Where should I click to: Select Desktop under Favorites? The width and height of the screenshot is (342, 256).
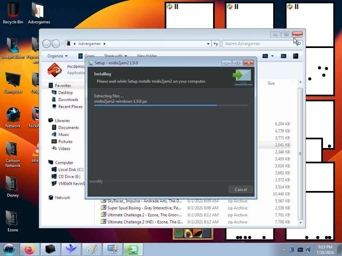pyautogui.click(x=65, y=93)
